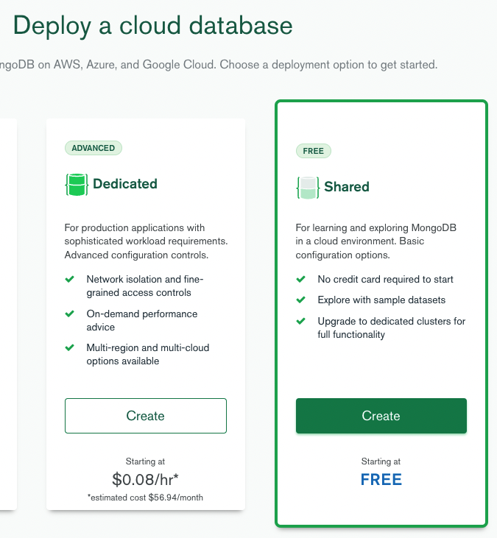
Task: Click the Deploy a cloud database title
Action: [x=152, y=25]
